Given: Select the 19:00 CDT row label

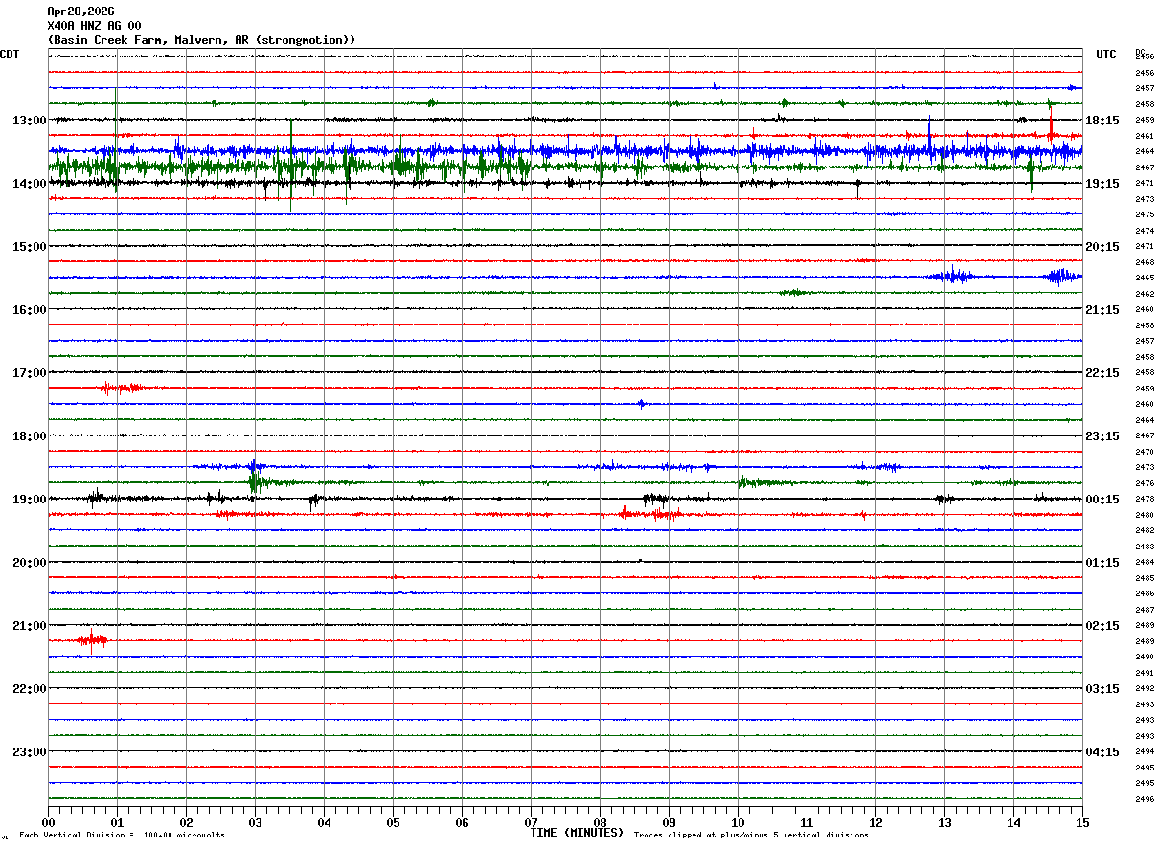Looking at the screenshot, I should tap(29, 500).
